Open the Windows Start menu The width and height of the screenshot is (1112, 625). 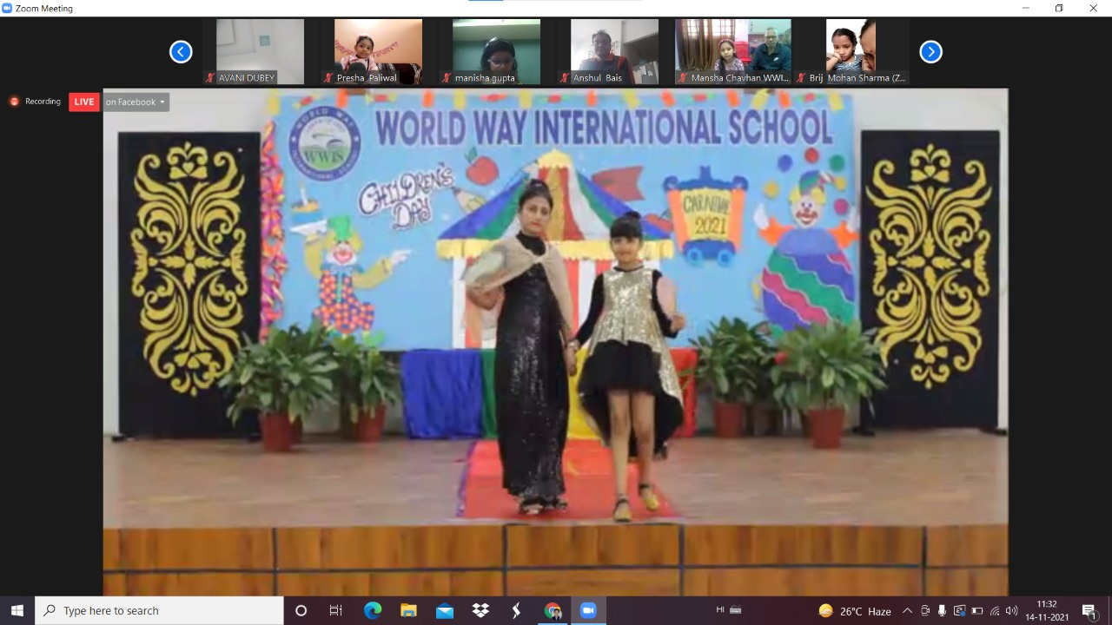[17, 610]
